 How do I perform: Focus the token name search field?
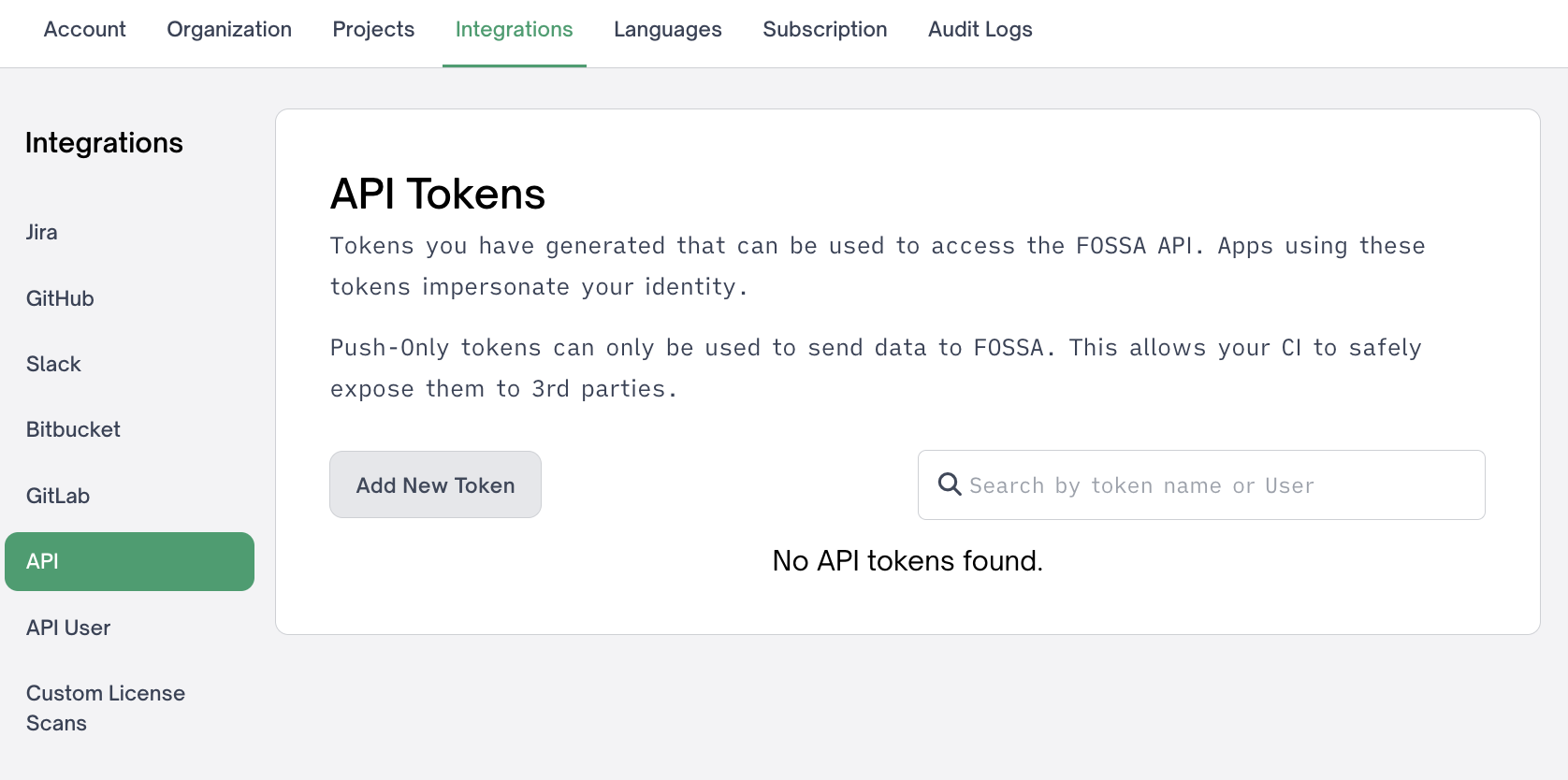point(1216,485)
